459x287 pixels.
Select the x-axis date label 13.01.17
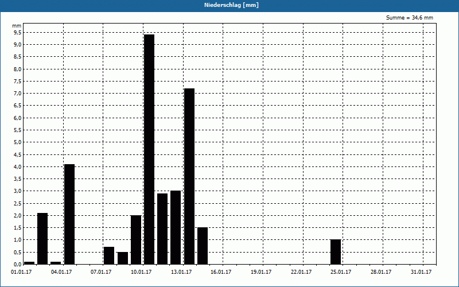181,272
